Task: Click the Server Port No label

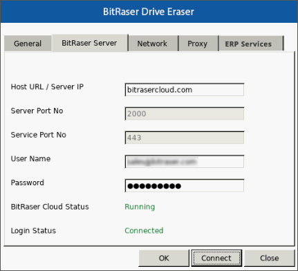Action: point(37,111)
